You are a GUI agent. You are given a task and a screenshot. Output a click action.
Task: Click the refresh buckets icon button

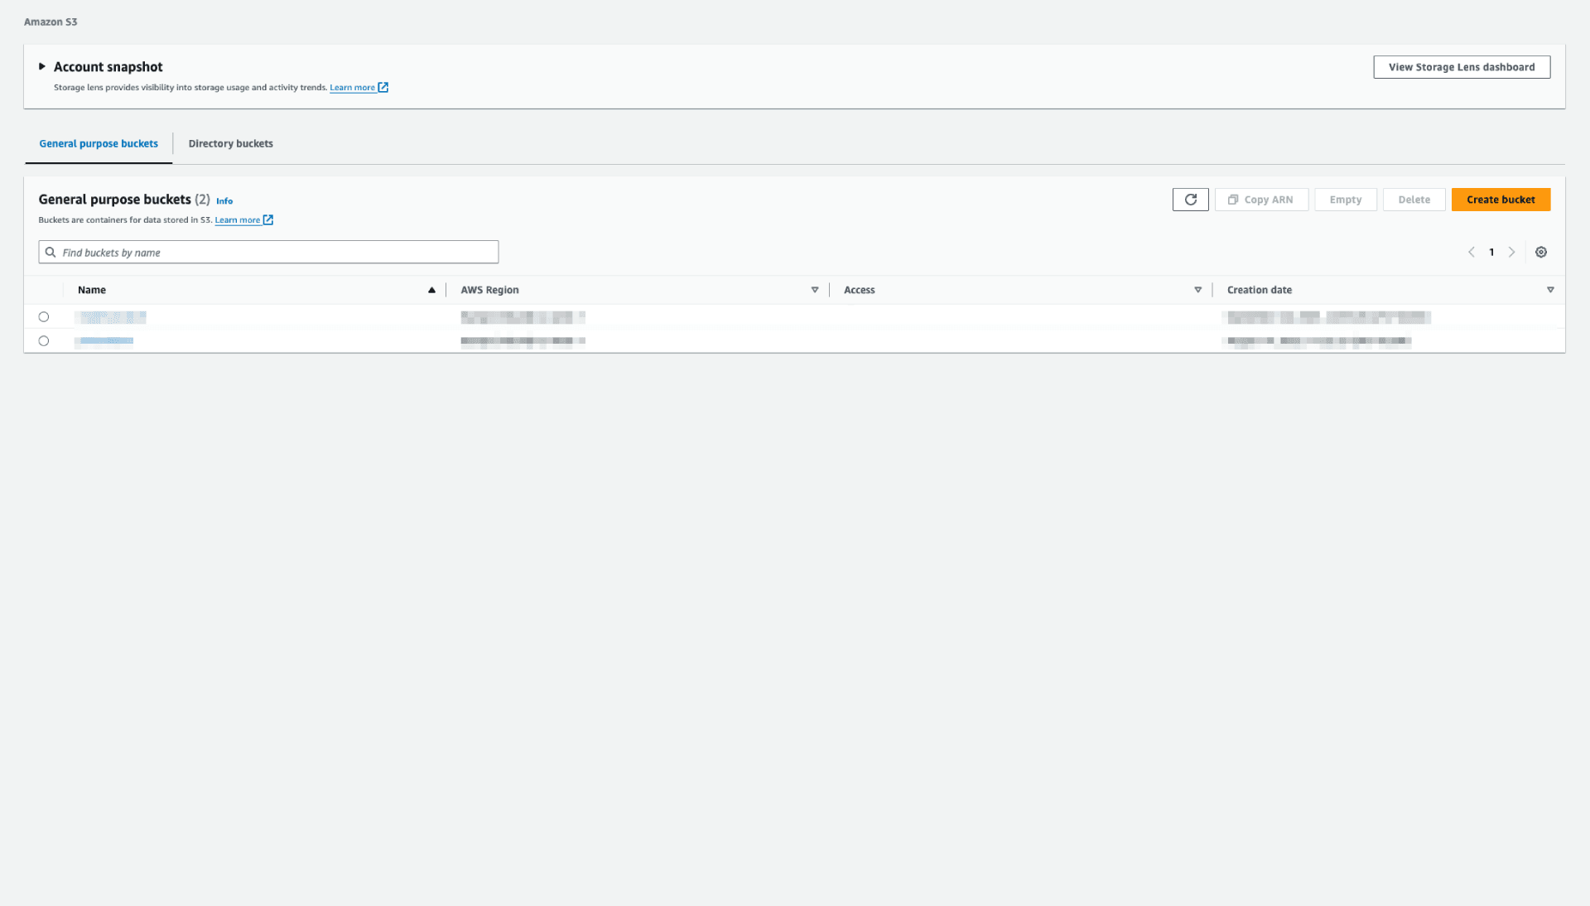(x=1190, y=200)
